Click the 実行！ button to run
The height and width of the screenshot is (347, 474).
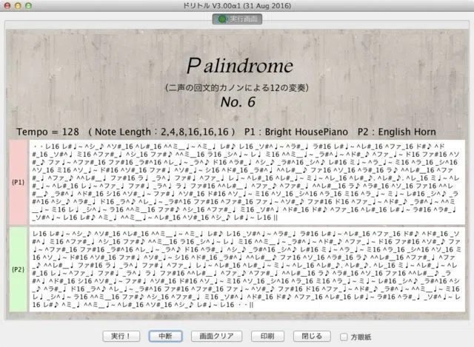coord(121,336)
